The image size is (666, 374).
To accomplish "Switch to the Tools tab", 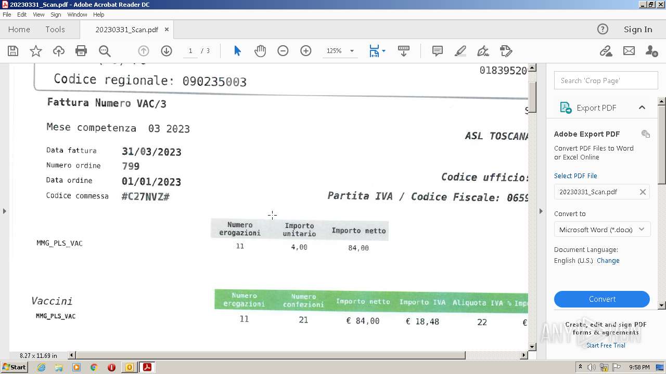I will [55, 29].
